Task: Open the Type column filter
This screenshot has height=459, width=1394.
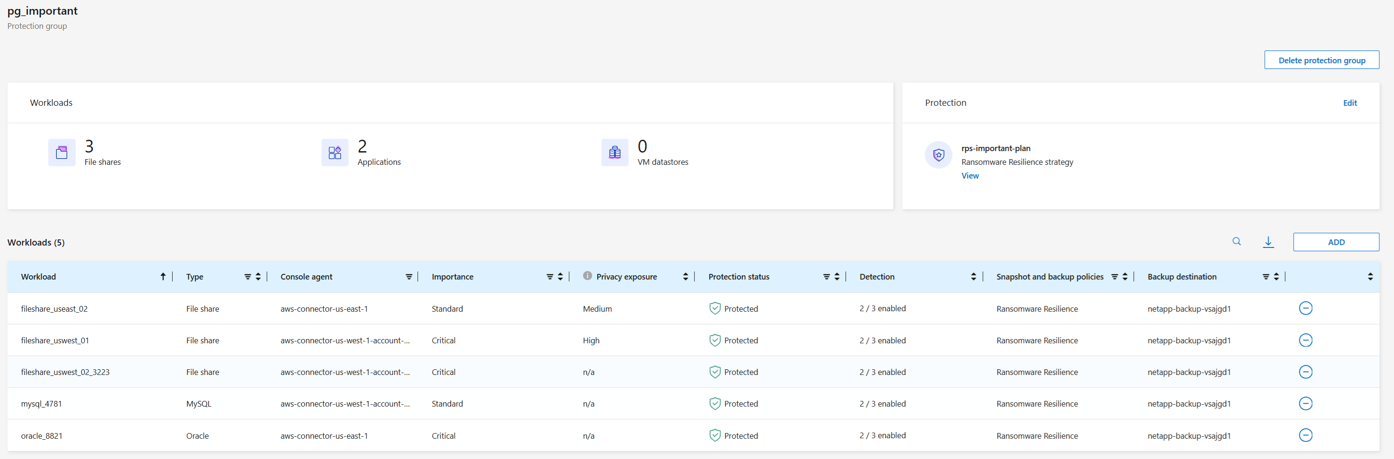Action: coord(247,277)
